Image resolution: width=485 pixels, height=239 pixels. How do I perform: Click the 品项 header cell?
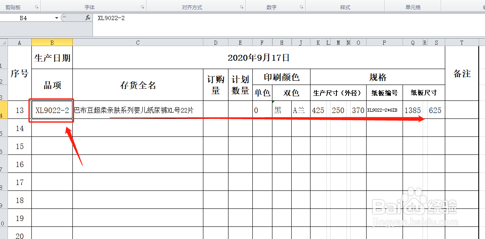tap(52, 85)
